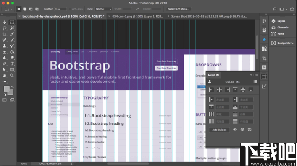Open the Style dropdown set to Normal
297x166 pixels.
[103, 9]
